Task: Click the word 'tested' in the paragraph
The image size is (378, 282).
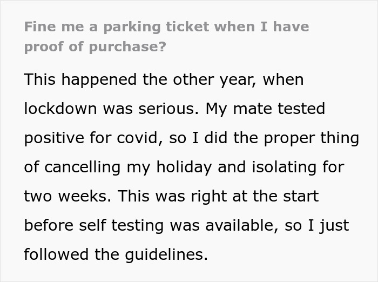Action: coord(301,109)
